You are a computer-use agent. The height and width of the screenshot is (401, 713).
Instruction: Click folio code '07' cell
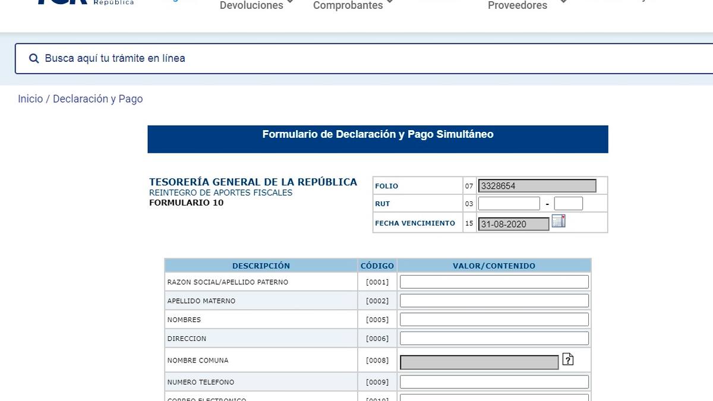coord(469,186)
